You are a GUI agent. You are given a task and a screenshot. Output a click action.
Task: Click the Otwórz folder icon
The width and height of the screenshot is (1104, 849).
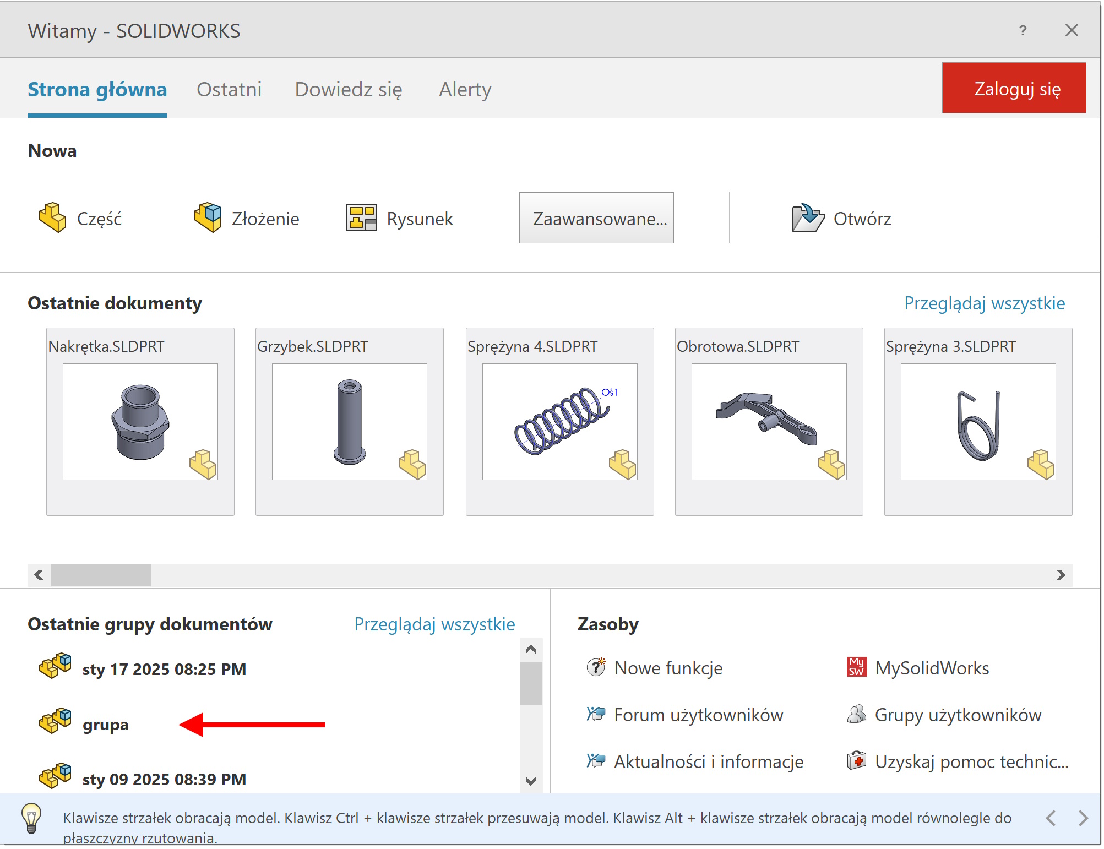[808, 218]
